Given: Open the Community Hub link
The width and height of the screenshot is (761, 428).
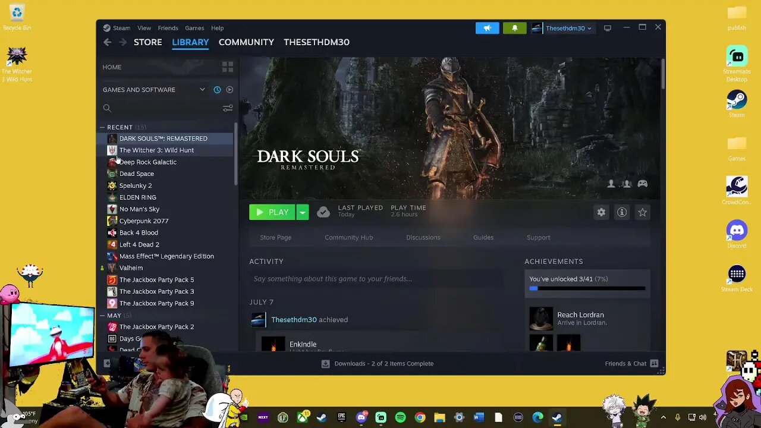Looking at the screenshot, I should 348,237.
